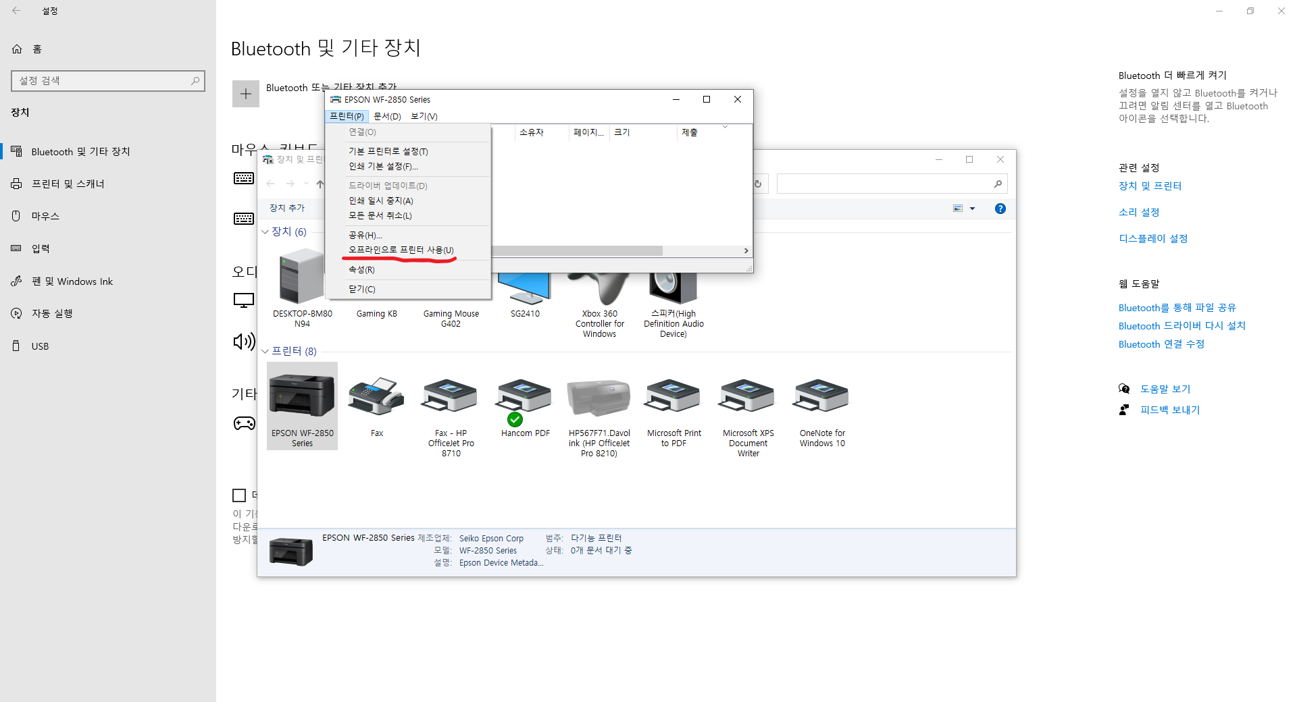This screenshot has width=1297, height=702.
Task: Click the EPSON thumbnail in details pane
Action: click(x=291, y=551)
